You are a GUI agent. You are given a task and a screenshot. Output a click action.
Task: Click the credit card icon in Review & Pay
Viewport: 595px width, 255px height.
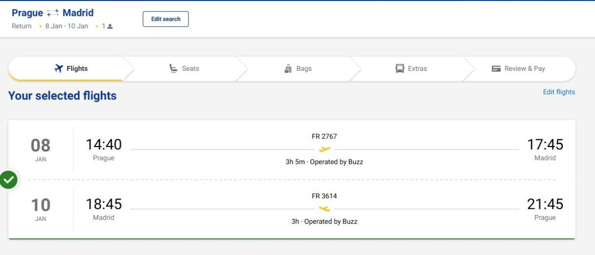tap(496, 69)
